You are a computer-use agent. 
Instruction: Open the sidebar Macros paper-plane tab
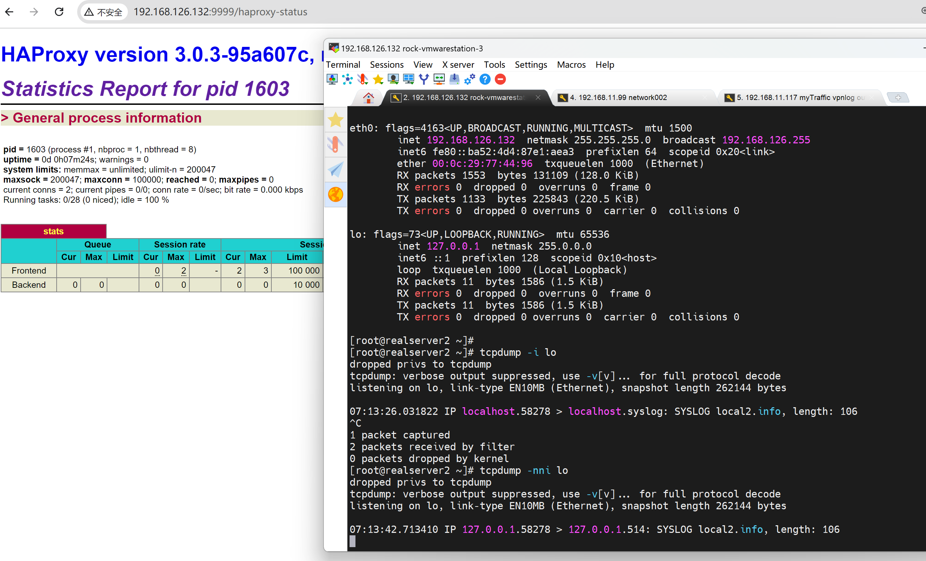tap(336, 170)
